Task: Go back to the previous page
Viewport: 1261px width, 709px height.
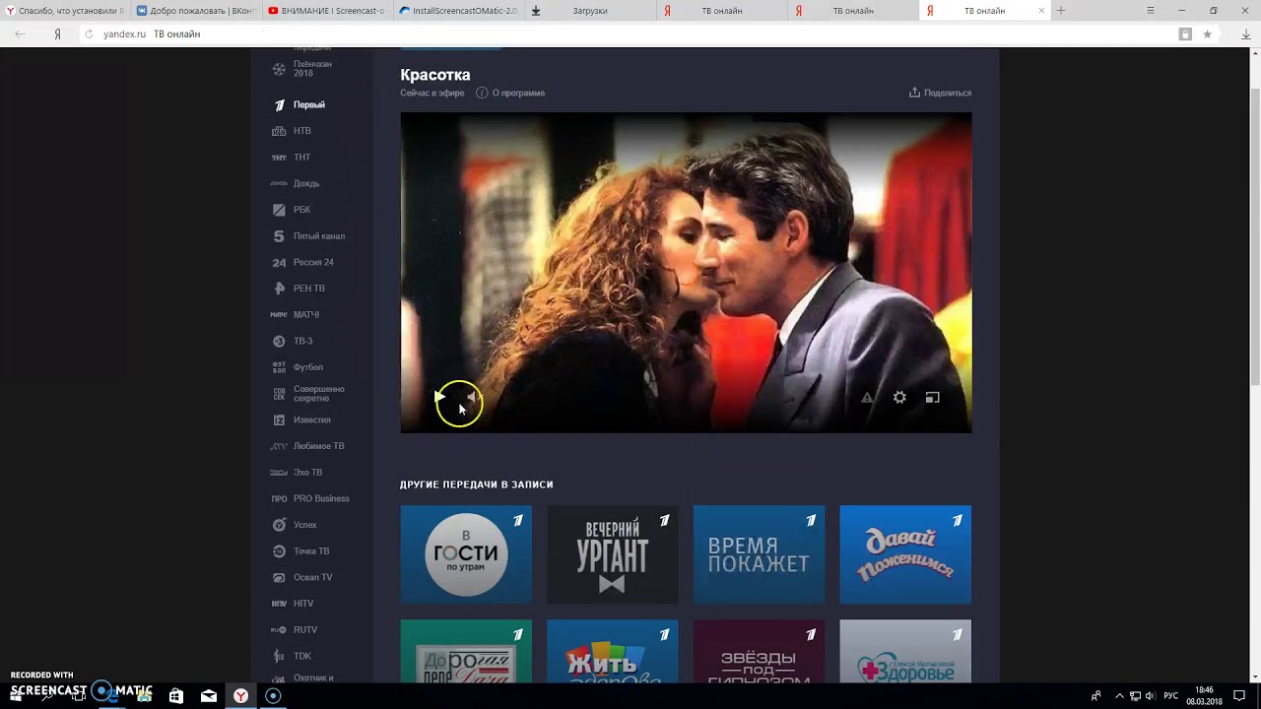Action: point(21,33)
